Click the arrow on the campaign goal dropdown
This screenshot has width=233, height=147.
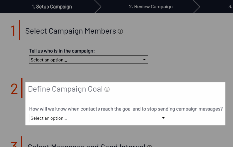coord(163,118)
